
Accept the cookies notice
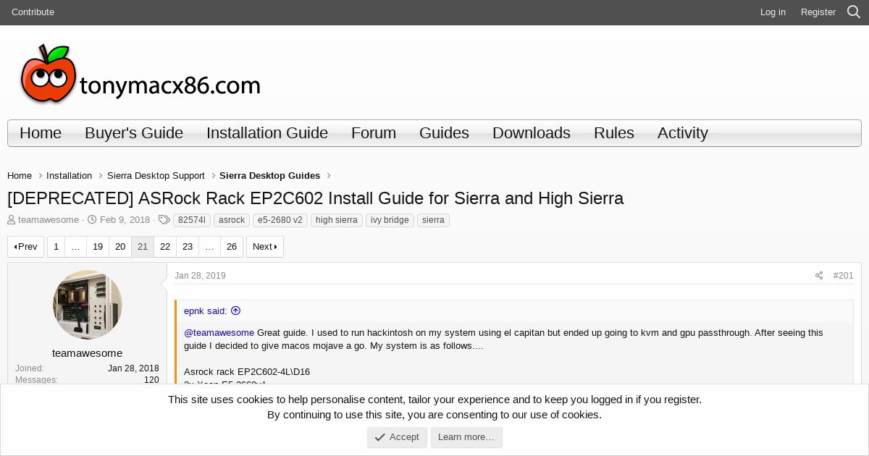pos(397,437)
